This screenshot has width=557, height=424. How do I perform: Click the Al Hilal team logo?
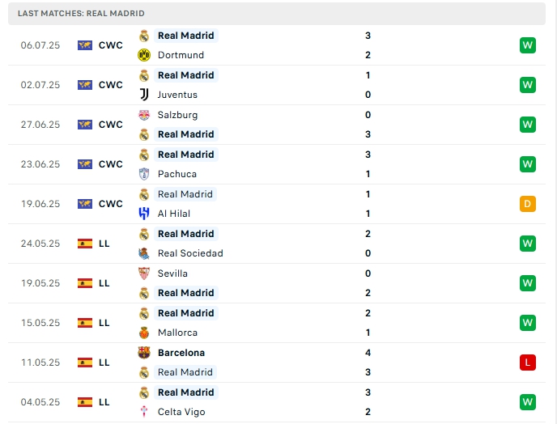coord(144,214)
